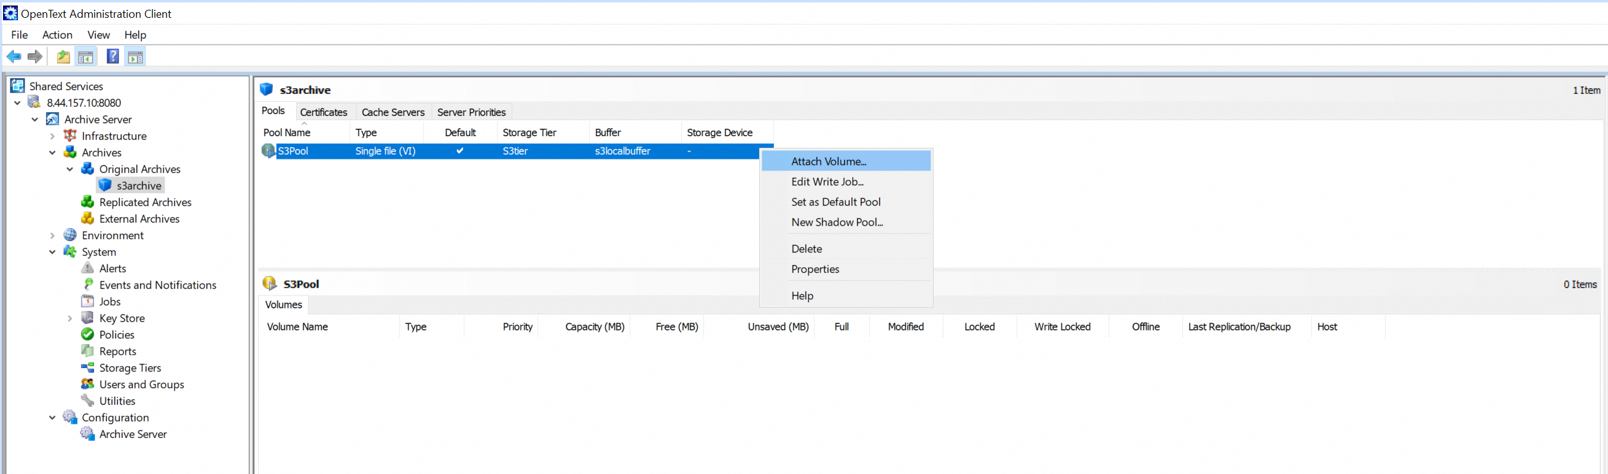Collapse the Archives node

[x=52, y=153]
